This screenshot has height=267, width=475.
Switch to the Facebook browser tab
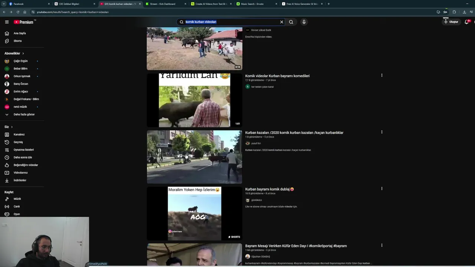(x=29, y=4)
